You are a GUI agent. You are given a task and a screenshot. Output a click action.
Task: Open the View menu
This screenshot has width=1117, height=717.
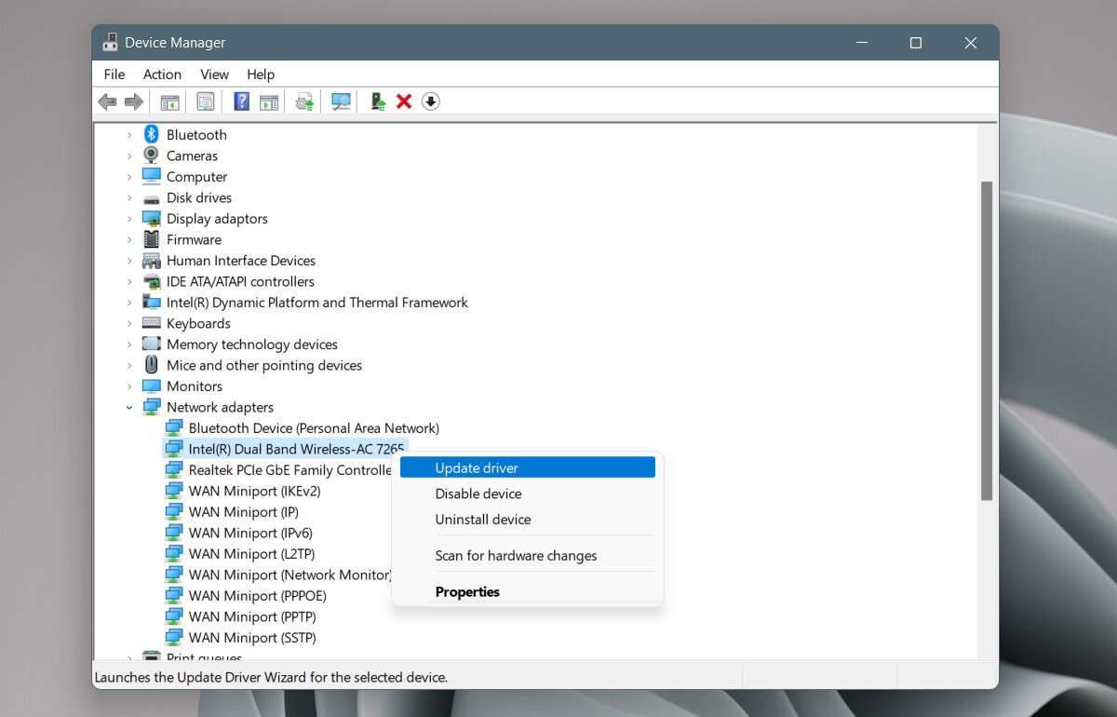(214, 74)
